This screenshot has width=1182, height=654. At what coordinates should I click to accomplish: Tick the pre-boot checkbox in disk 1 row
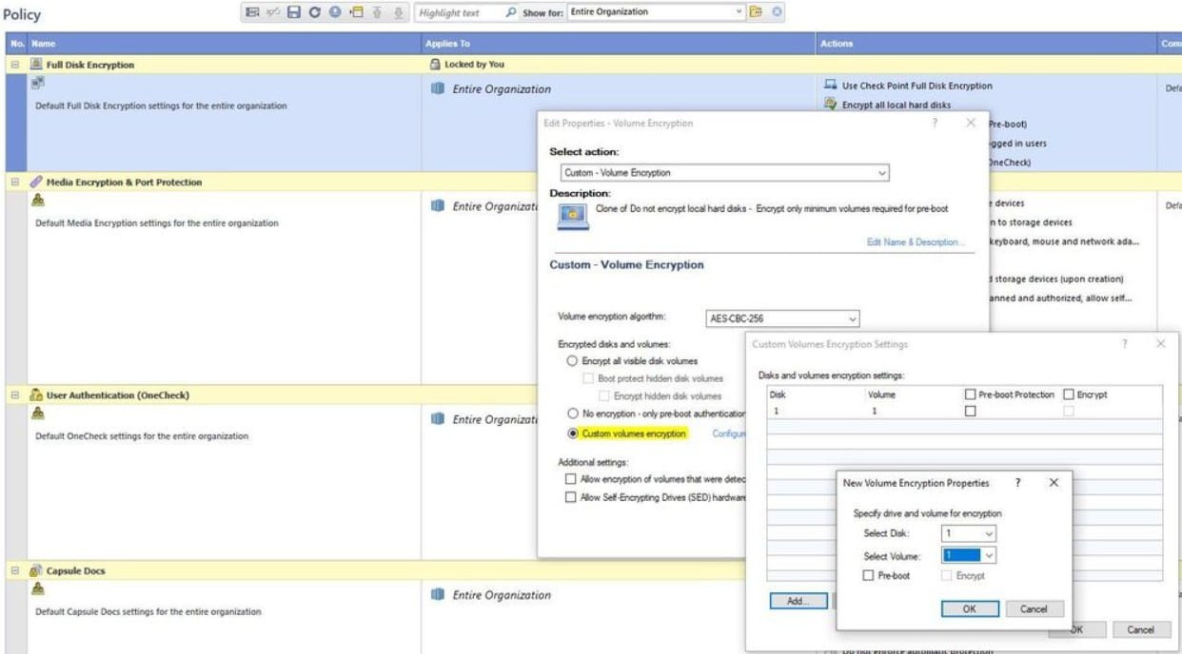[x=970, y=412]
